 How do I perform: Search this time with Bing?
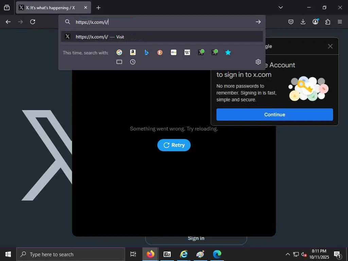146,52
